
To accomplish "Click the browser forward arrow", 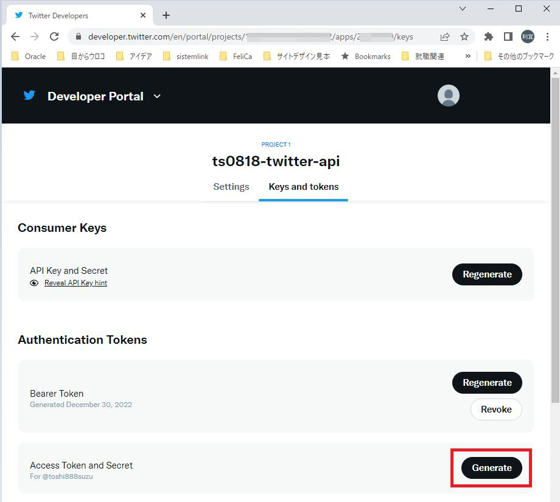I will [35, 37].
